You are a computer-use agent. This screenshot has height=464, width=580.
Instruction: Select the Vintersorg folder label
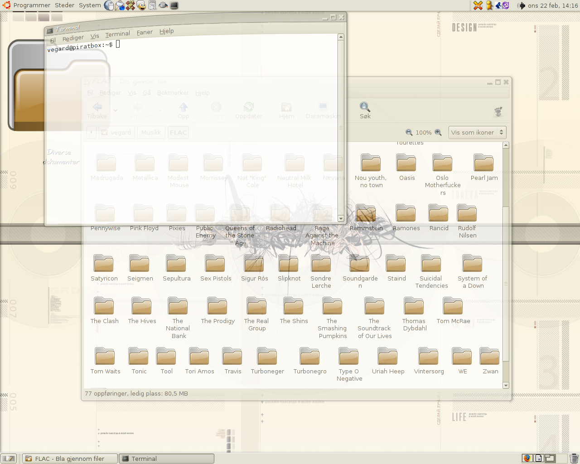429,372
